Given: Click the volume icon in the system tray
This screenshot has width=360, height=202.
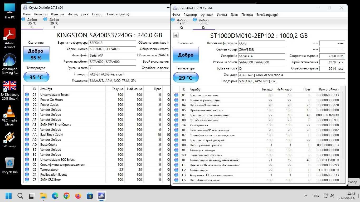Looking at the screenshot, I should 332,196.
